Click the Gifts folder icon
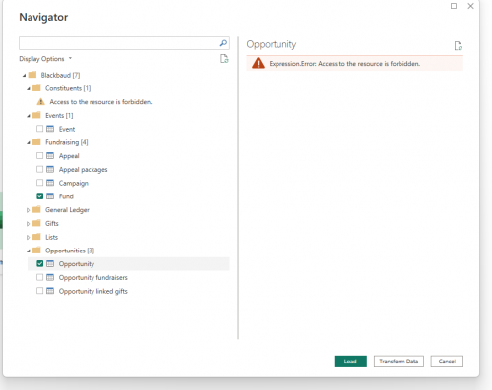 [36, 223]
